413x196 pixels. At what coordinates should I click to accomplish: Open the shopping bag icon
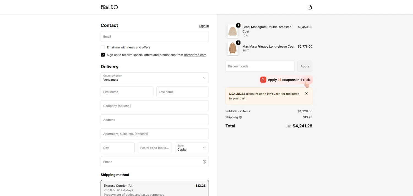pyautogui.click(x=310, y=7)
